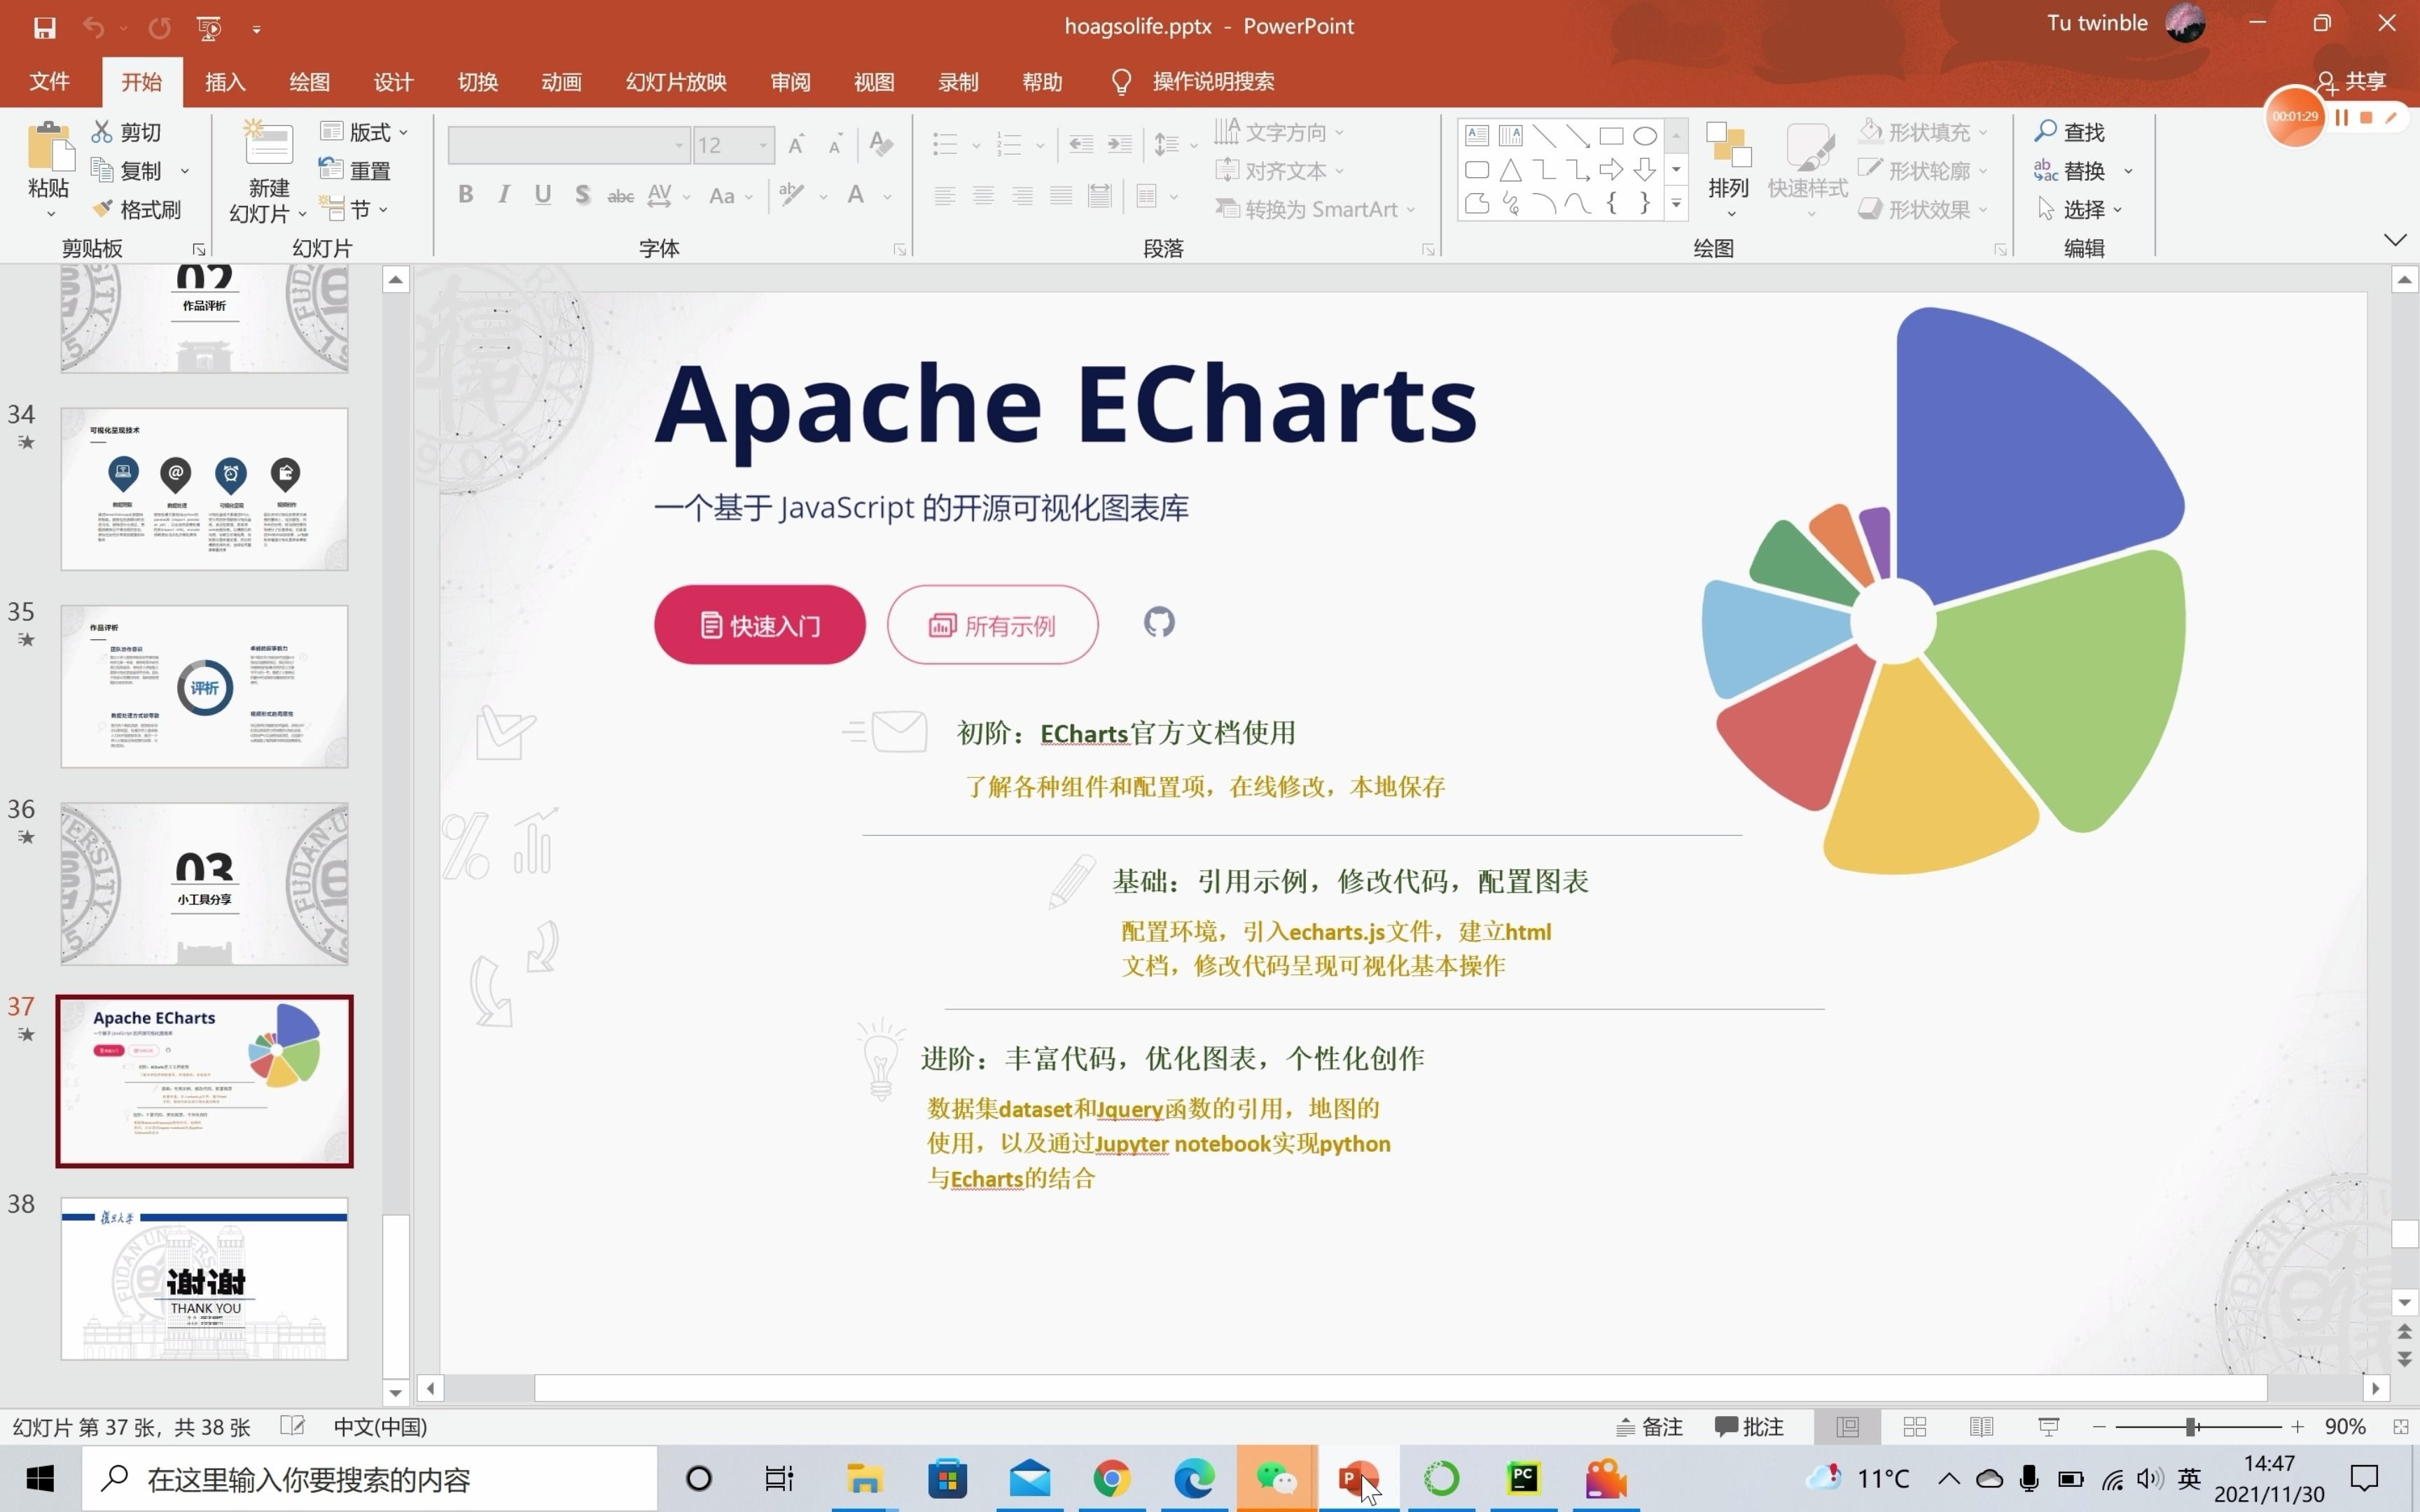Open the 排列 arrange tool
Screen dimensions: 2420x1512
point(1729,170)
